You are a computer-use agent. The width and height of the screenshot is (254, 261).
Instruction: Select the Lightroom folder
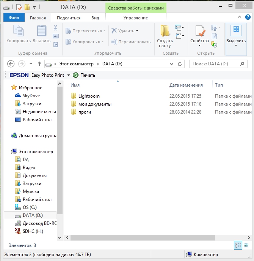point(89,96)
